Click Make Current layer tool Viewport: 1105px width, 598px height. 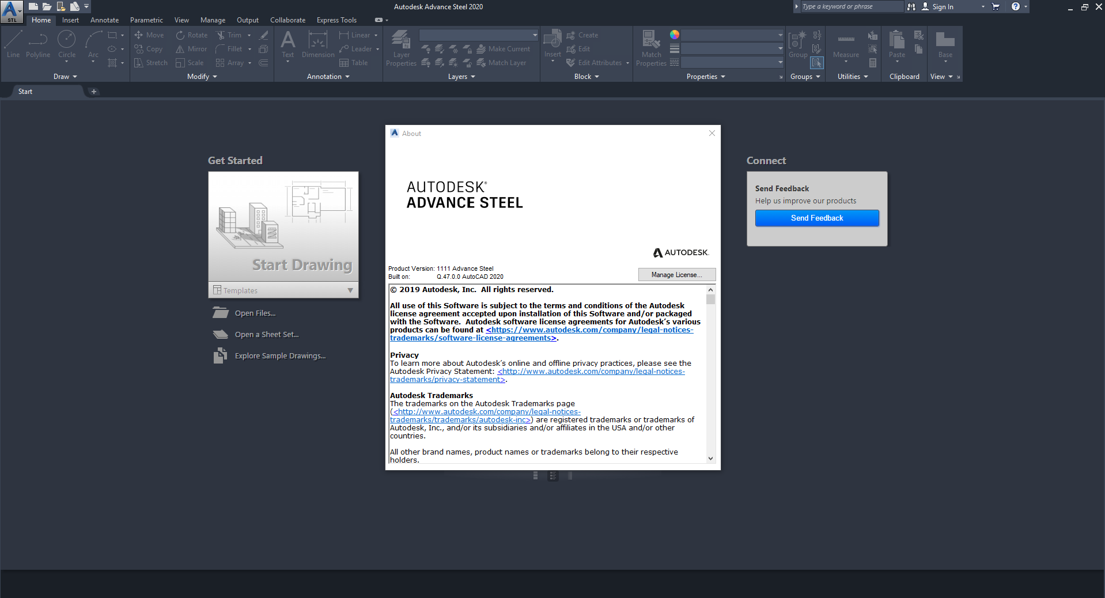coord(504,49)
